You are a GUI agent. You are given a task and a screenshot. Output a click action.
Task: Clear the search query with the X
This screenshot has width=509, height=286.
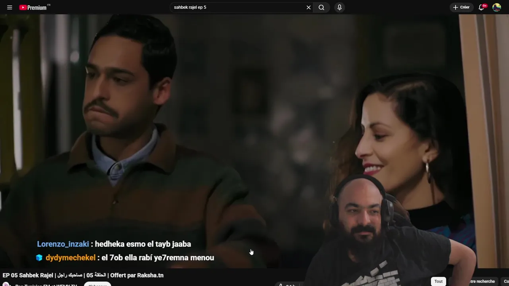(x=309, y=7)
